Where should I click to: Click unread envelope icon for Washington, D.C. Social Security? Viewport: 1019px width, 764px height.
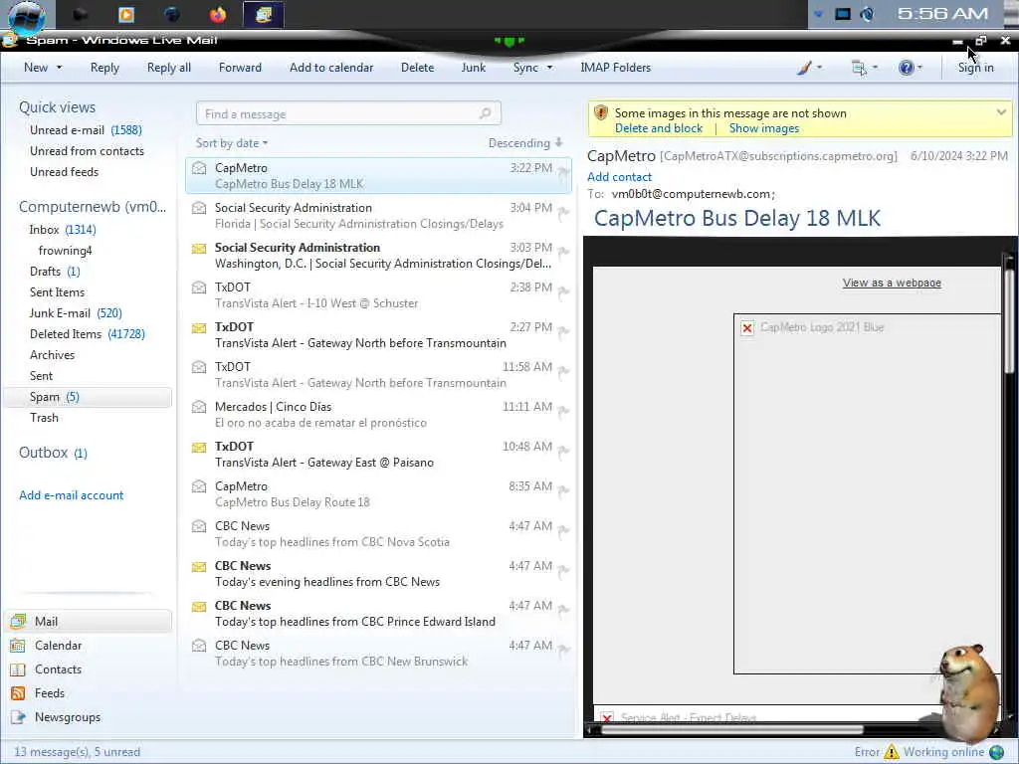pyautogui.click(x=199, y=248)
